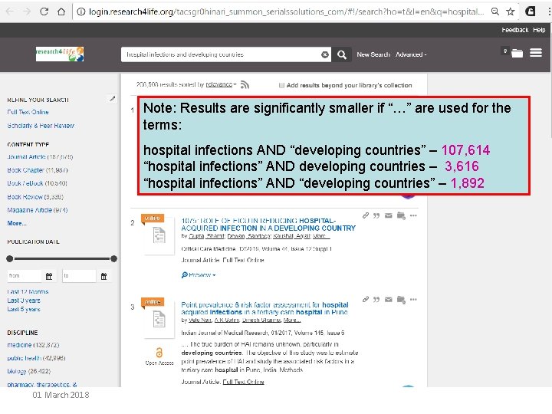Open the relevance sort dropdown
Screen dimensions: 552x414
coord(221,84)
